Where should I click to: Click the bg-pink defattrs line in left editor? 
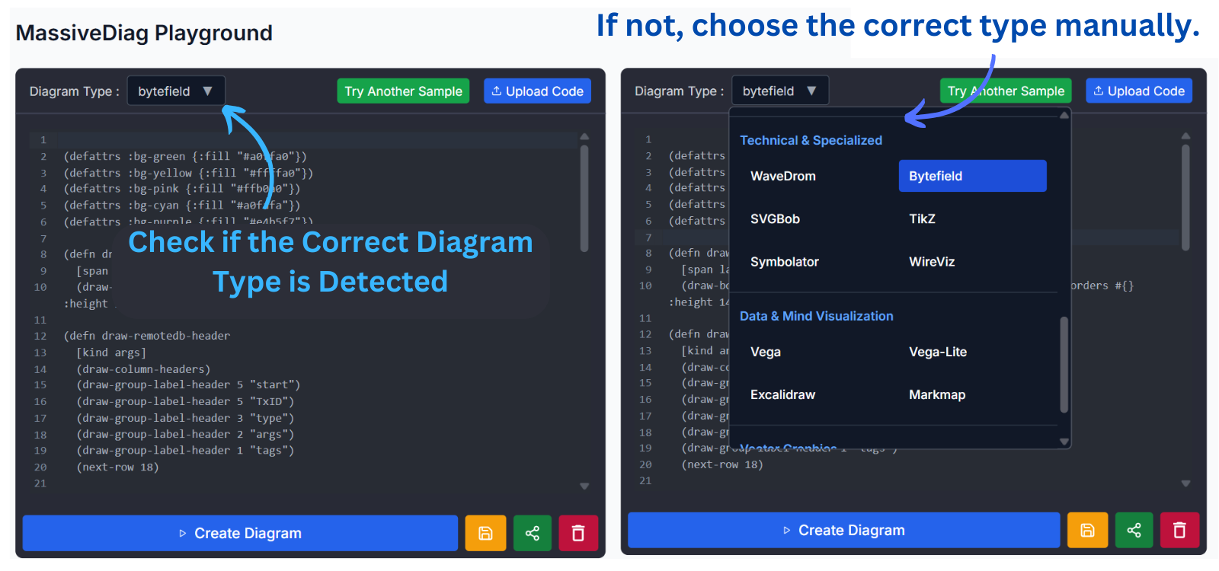182,189
